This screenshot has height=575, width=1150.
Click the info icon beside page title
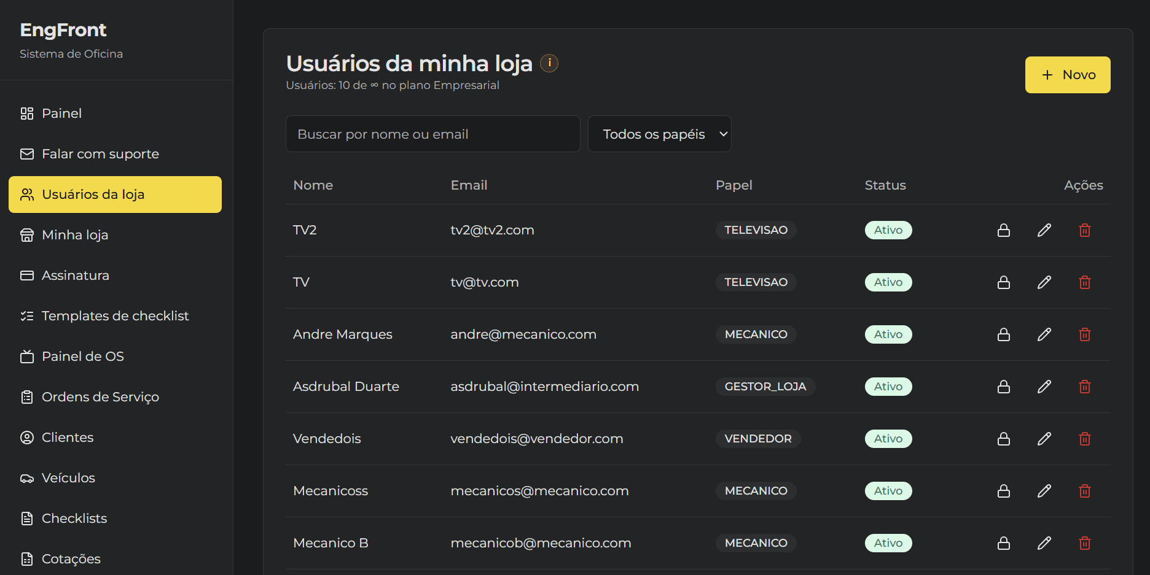(549, 63)
